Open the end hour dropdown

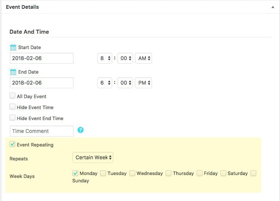click(x=105, y=83)
